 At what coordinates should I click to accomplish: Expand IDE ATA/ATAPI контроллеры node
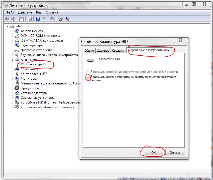tap(12, 41)
